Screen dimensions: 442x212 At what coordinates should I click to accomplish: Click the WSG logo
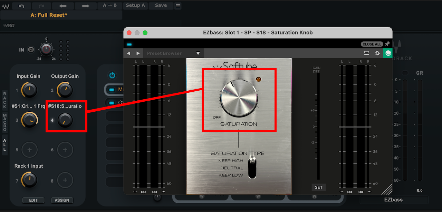[9, 26]
